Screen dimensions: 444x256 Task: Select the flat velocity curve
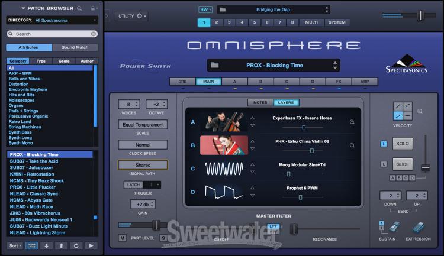[x=407, y=115]
